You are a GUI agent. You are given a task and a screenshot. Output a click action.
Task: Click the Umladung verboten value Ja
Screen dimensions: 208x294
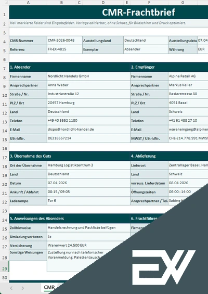coord(88,237)
